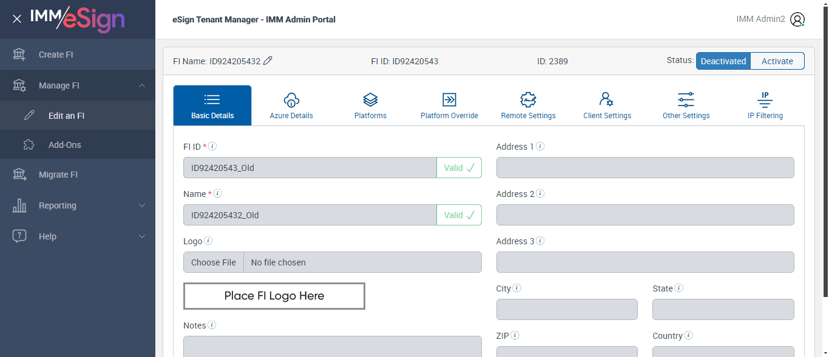Screen dimensions: 829x357
Task: Open the IP Filtering tab
Action: point(765,105)
